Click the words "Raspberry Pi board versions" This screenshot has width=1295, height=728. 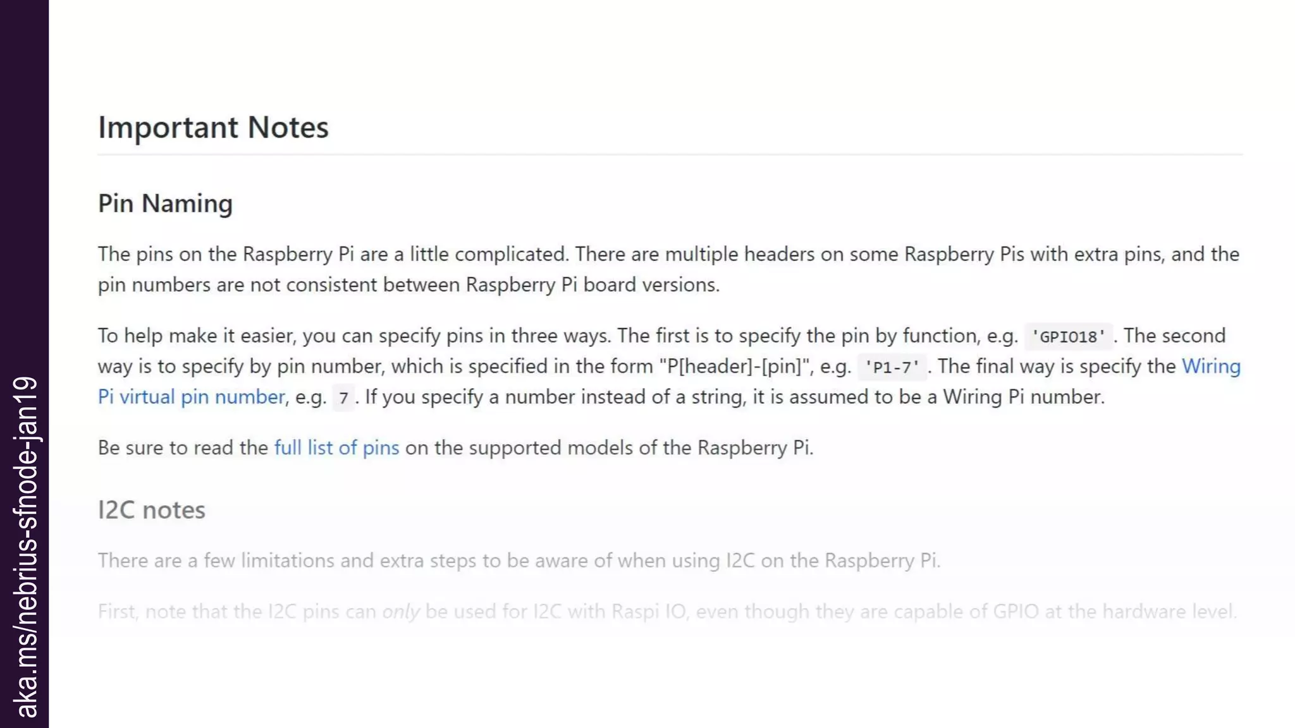(x=592, y=284)
